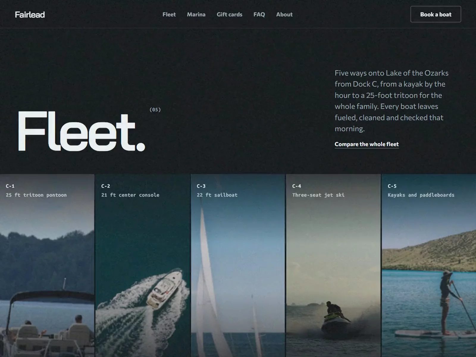
Task: Follow the Compare the whole fleet link
Action: point(367,144)
